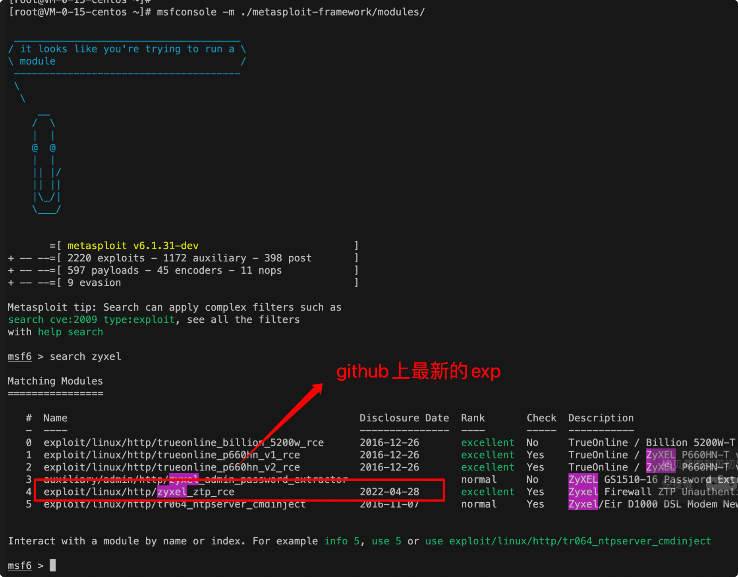
Task: Click the 'metasploit v6.1.31-dev' version text
Action: point(133,246)
